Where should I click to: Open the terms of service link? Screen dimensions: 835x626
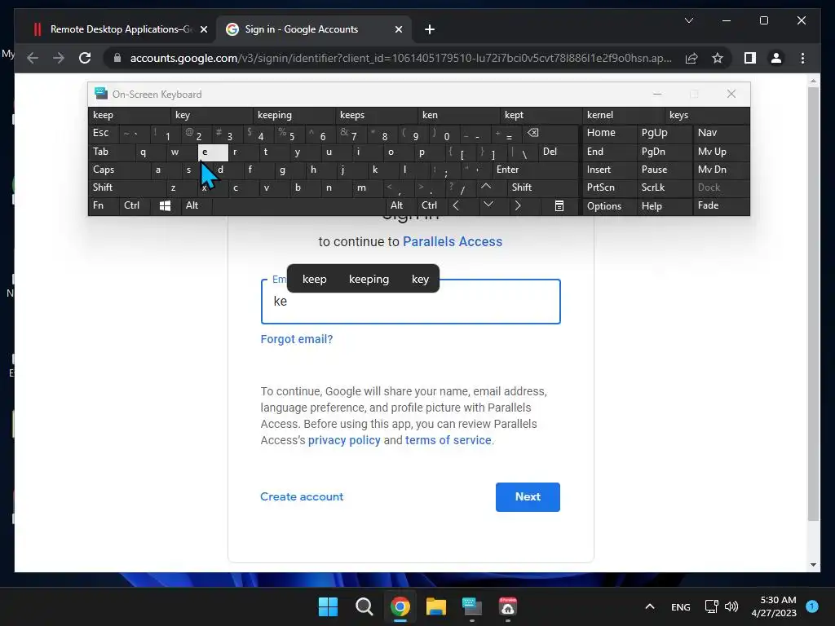[x=448, y=440]
